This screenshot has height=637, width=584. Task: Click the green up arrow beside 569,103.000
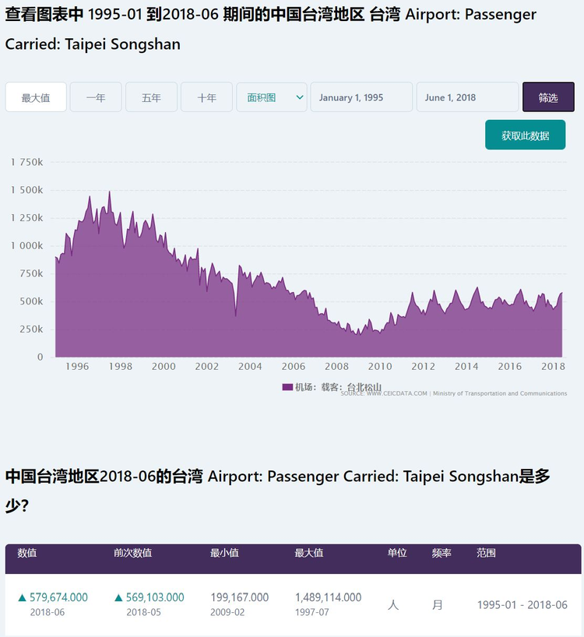(118, 598)
